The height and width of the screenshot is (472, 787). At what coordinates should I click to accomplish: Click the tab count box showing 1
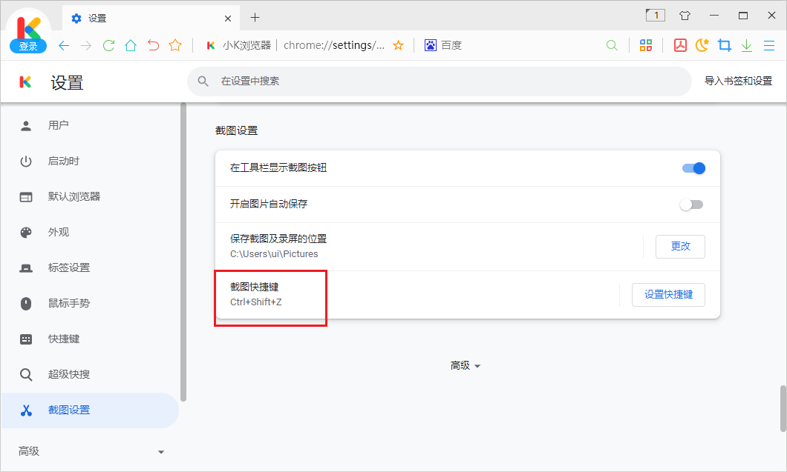pos(656,16)
